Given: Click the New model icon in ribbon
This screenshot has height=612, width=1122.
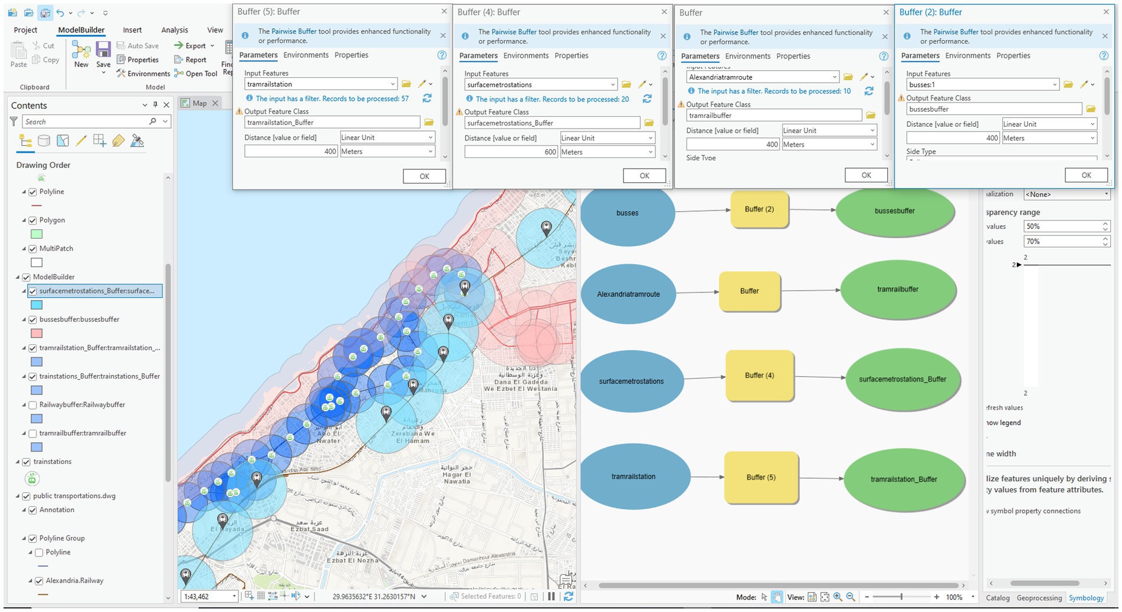Looking at the screenshot, I should pos(81,53).
